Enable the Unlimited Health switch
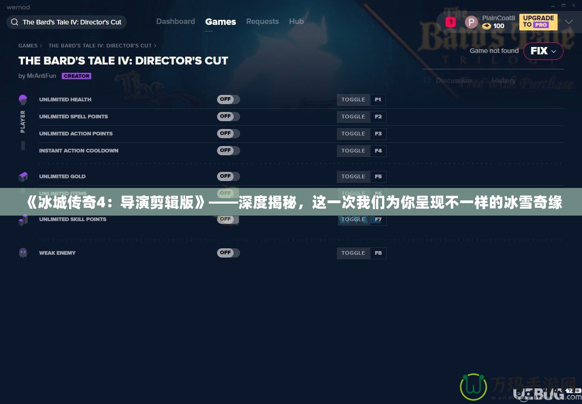 click(x=229, y=100)
